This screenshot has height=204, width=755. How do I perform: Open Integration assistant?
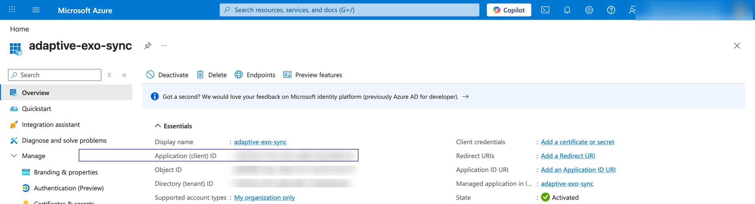(x=51, y=125)
